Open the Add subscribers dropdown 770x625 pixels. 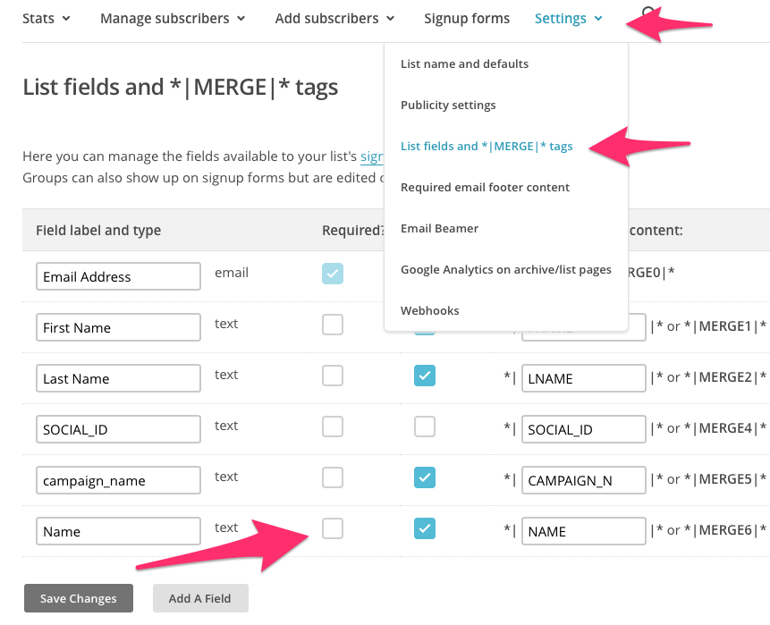[x=334, y=19]
